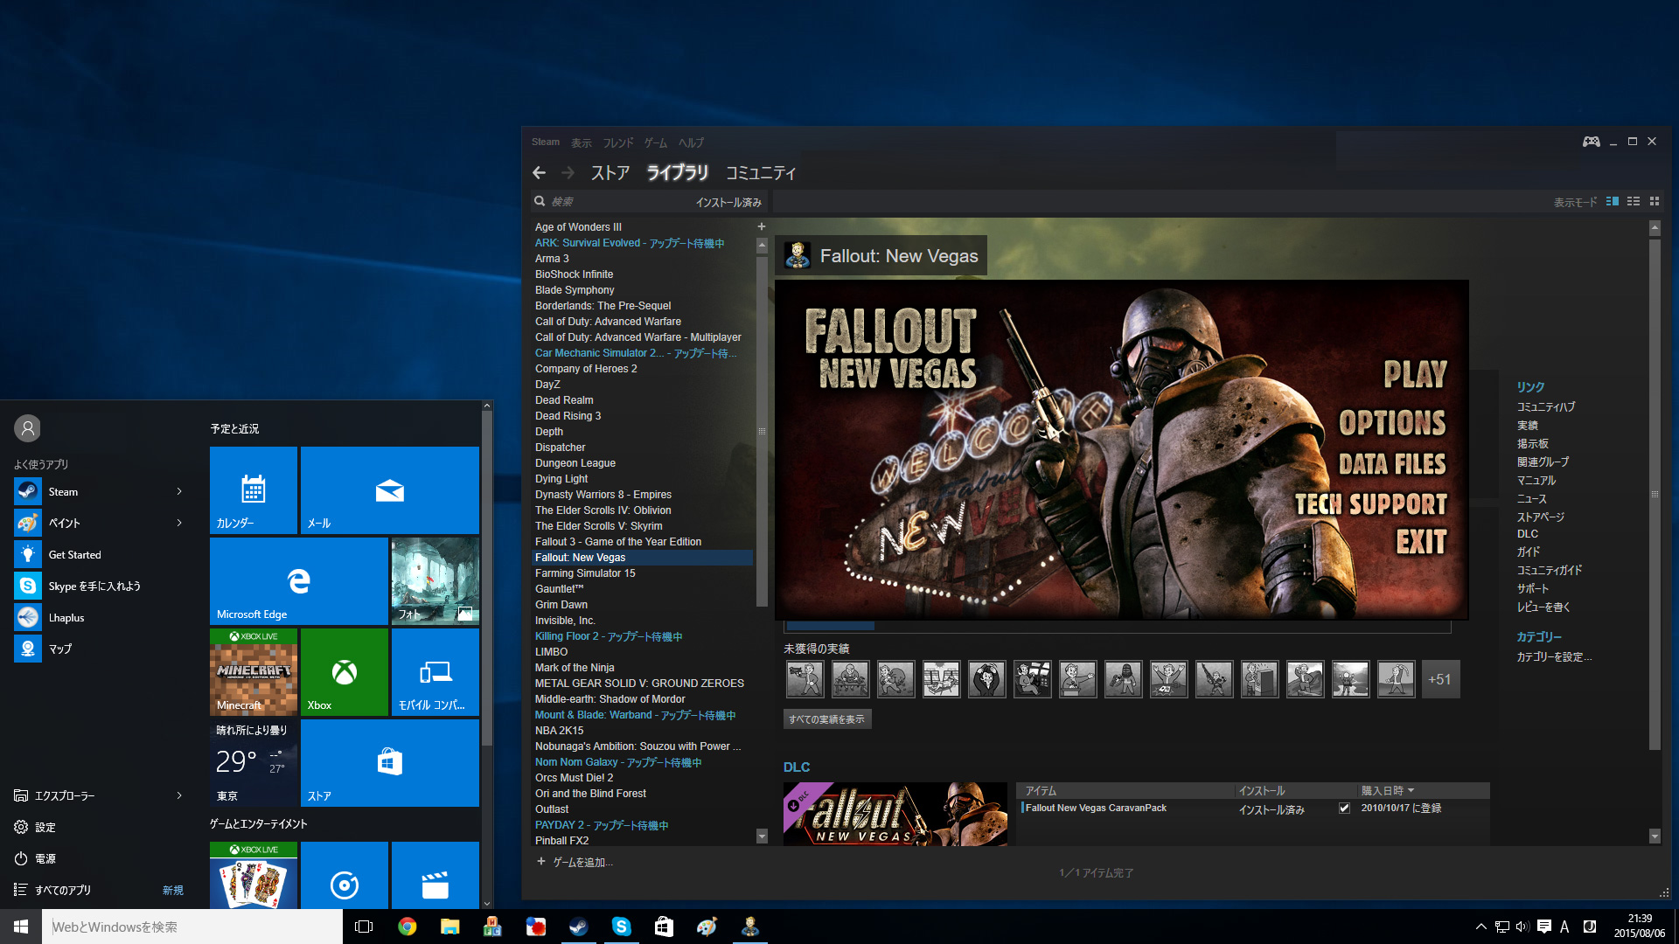Switch to detail view mode icon
This screenshot has height=944, width=1679.
[x=1613, y=201]
